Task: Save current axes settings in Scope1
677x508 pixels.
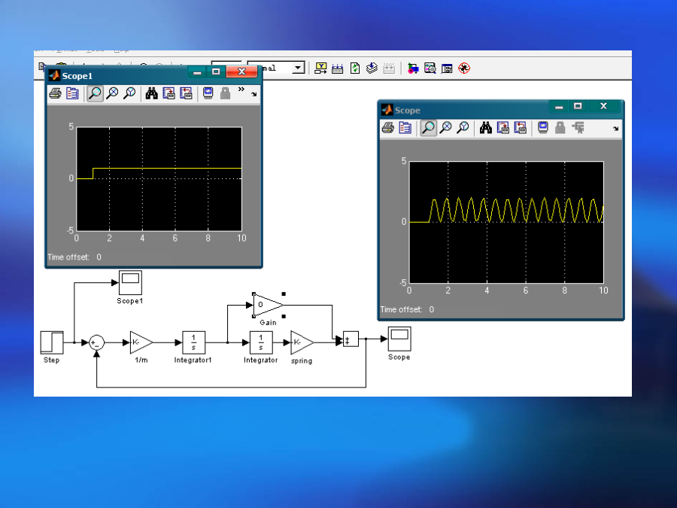Action: [168, 93]
